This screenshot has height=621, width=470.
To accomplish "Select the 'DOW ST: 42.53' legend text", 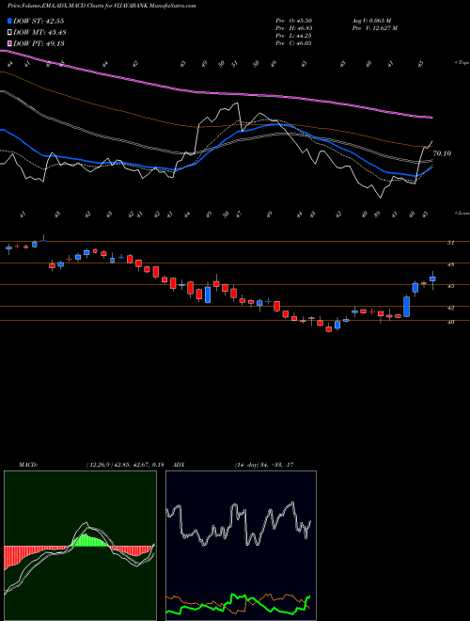I will [x=39, y=21].
